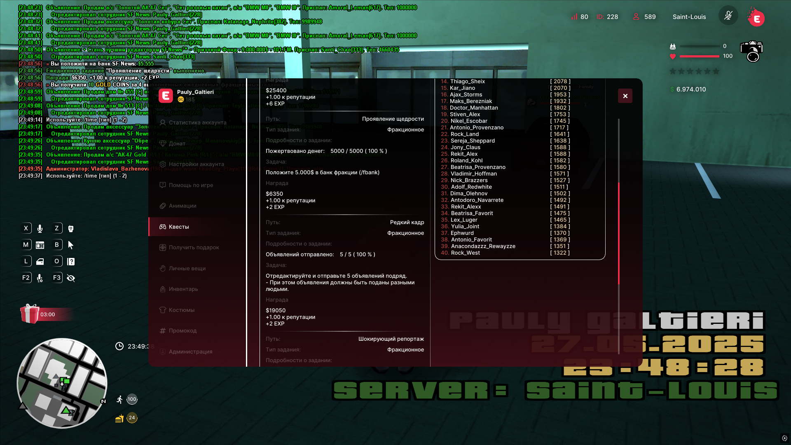Screen dimensions: 791x445
Task: Click quest title Шокирующий репортаж
Action: tap(391, 339)
